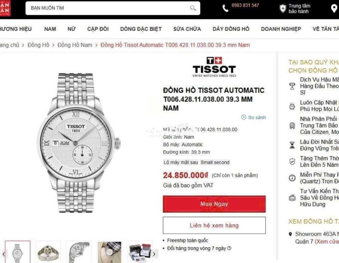Open the DÂY ĐỒNG HỒ menu
This screenshot has height=263, width=339.
point(231,29)
